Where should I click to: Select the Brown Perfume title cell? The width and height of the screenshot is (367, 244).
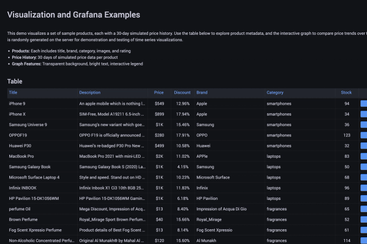(42, 220)
